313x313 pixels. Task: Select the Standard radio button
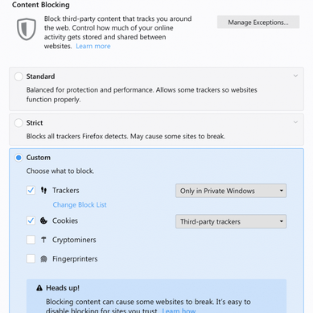coord(19,76)
